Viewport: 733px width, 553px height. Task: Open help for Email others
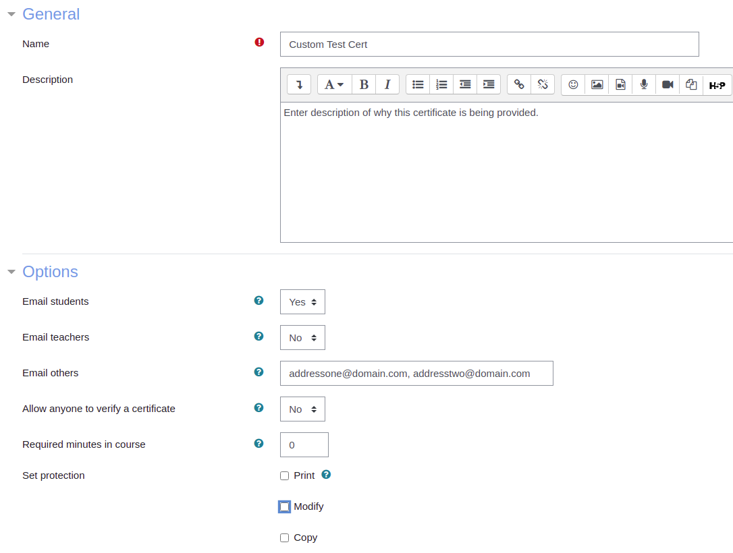[x=259, y=372]
